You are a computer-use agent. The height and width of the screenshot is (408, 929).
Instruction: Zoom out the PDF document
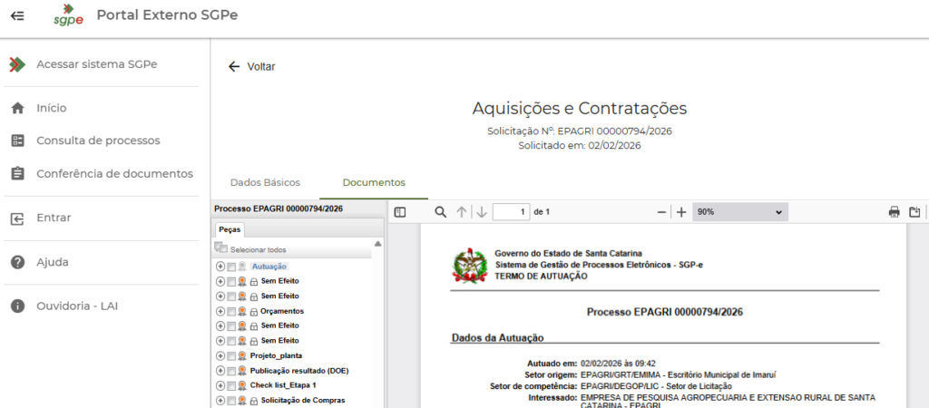[x=661, y=211]
